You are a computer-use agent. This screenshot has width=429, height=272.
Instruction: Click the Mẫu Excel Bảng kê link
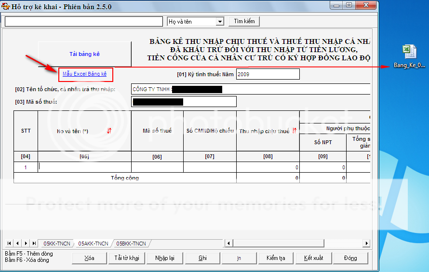(84, 74)
